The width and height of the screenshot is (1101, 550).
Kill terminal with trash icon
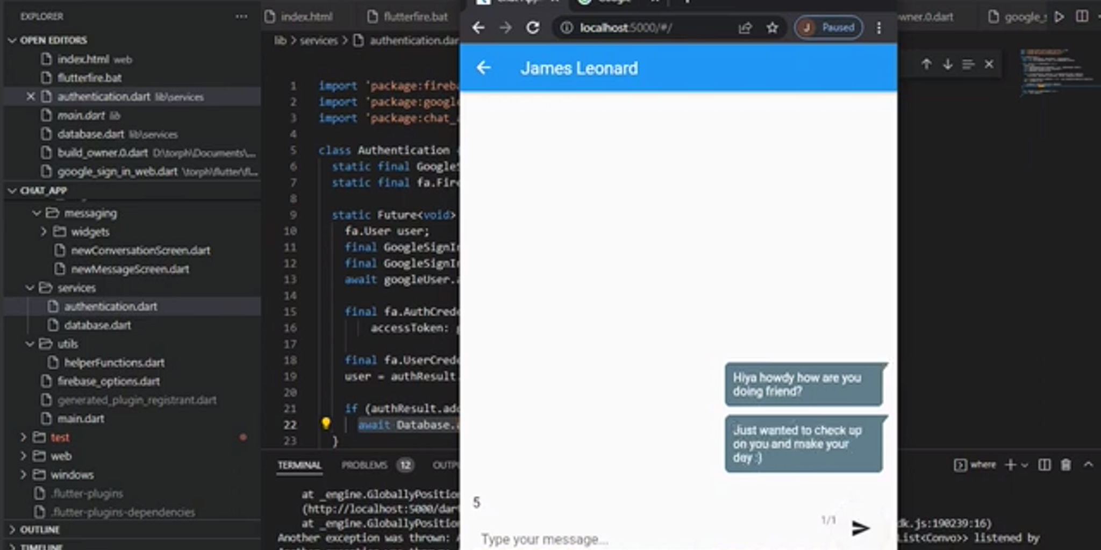pyautogui.click(x=1066, y=465)
